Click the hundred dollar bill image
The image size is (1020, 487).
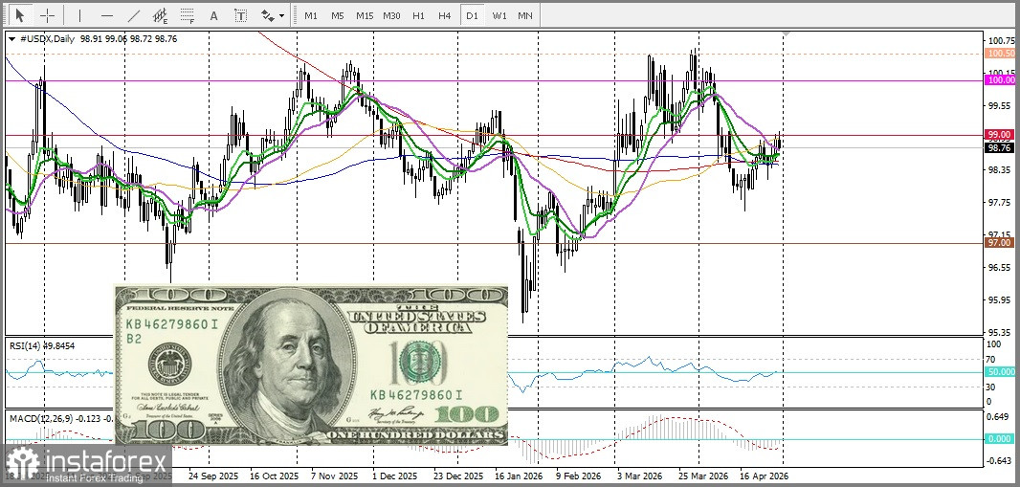coord(311,365)
